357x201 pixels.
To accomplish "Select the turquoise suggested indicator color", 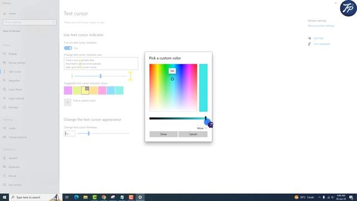I will tap(119, 90).
